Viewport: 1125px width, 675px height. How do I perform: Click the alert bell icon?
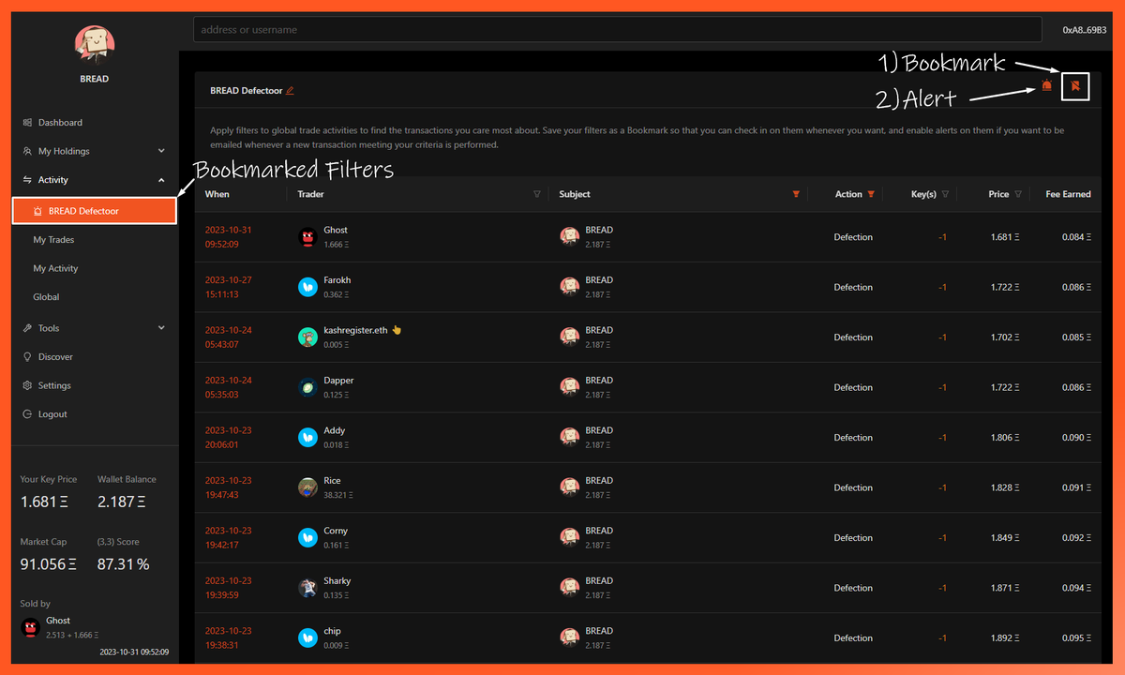(x=1046, y=86)
